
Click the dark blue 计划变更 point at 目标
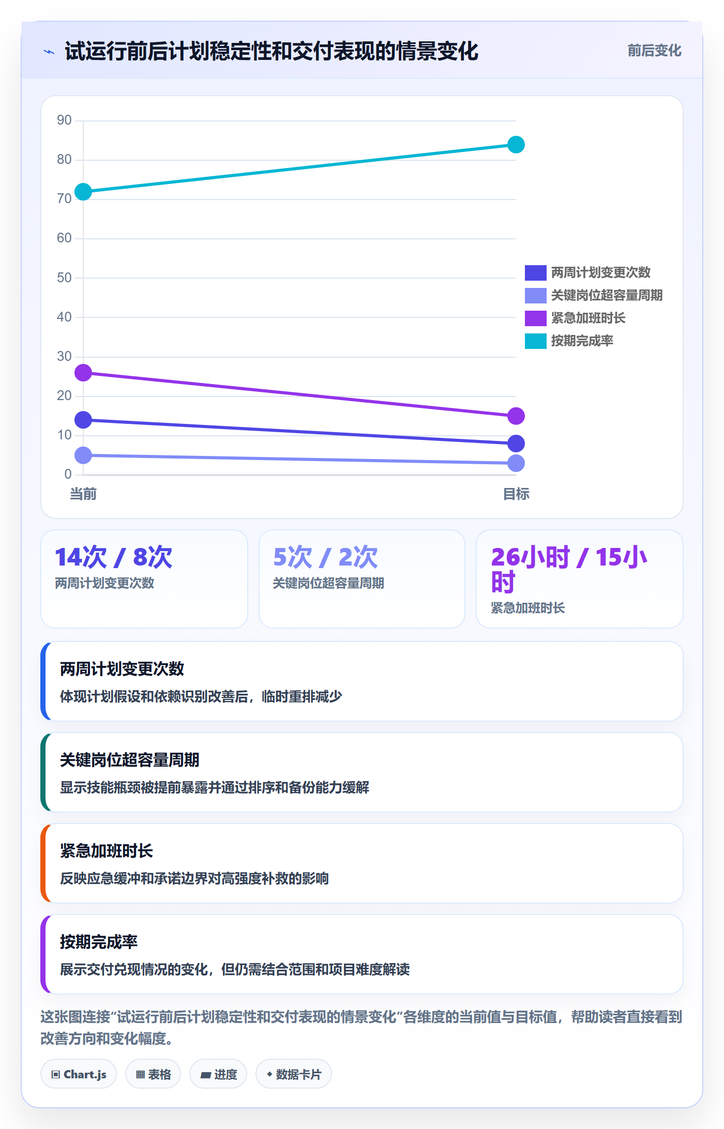pos(516,443)
